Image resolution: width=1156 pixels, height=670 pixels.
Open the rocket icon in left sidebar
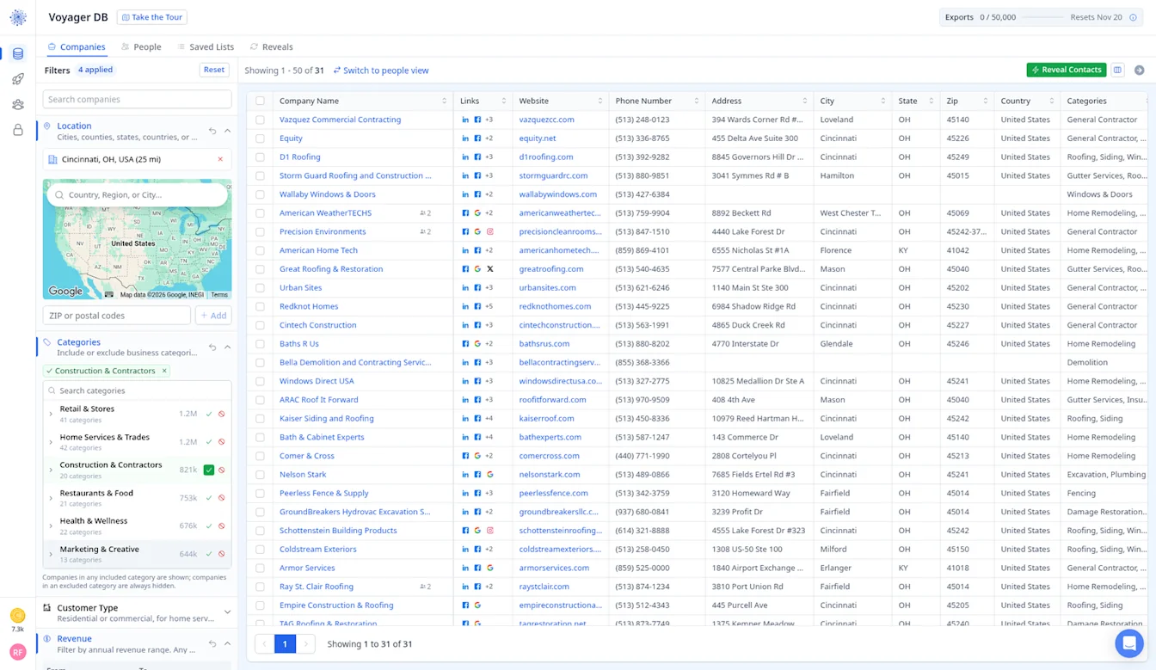tap(18, 79)
